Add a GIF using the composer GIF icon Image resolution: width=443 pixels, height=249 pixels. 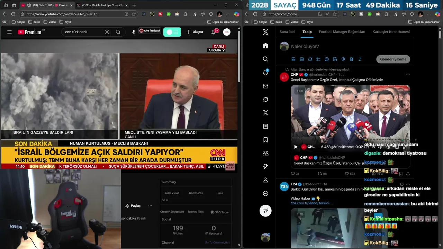[x=302, y=59]
